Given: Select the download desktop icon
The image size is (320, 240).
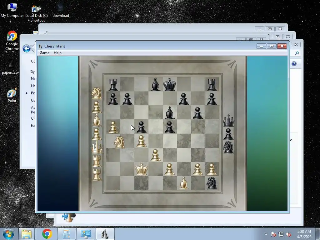Looking at the screenshot, I should 61,10.
